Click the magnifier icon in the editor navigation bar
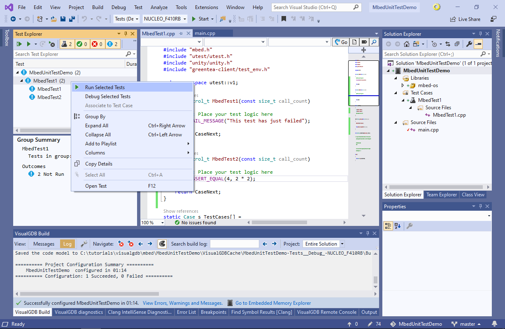This screenshot has width=505, height=329. 374,42
